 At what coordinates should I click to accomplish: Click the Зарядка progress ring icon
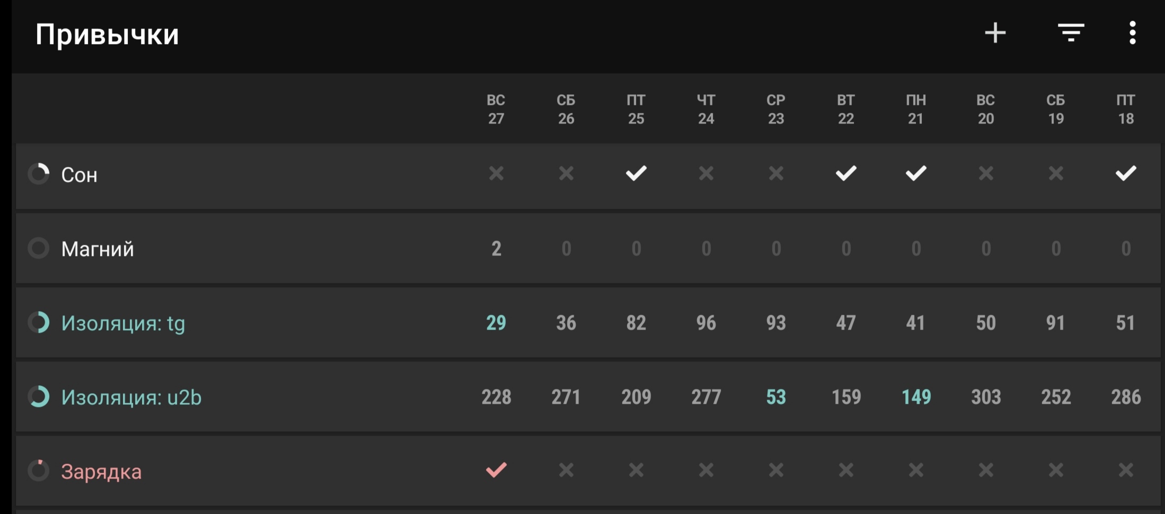[x=39, y=471]
